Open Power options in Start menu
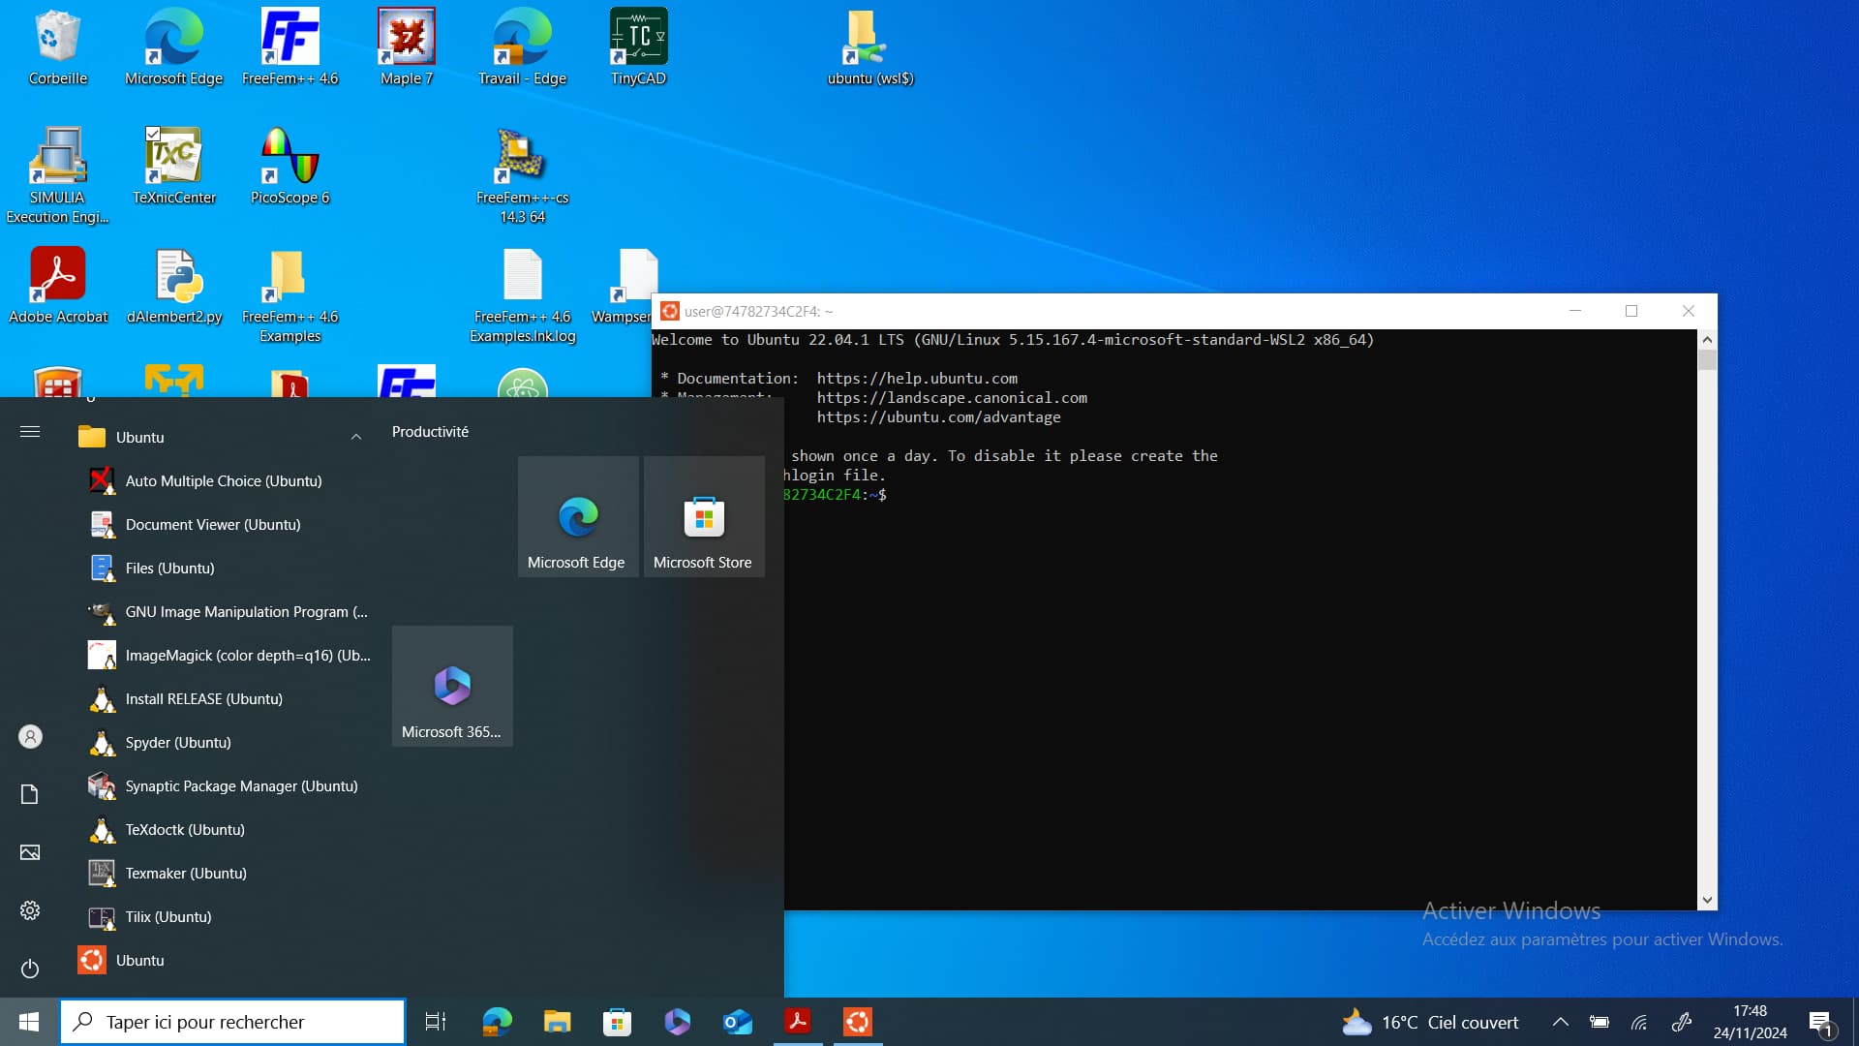Screen dimensions: 1859x1046 [x=30, y=969]
